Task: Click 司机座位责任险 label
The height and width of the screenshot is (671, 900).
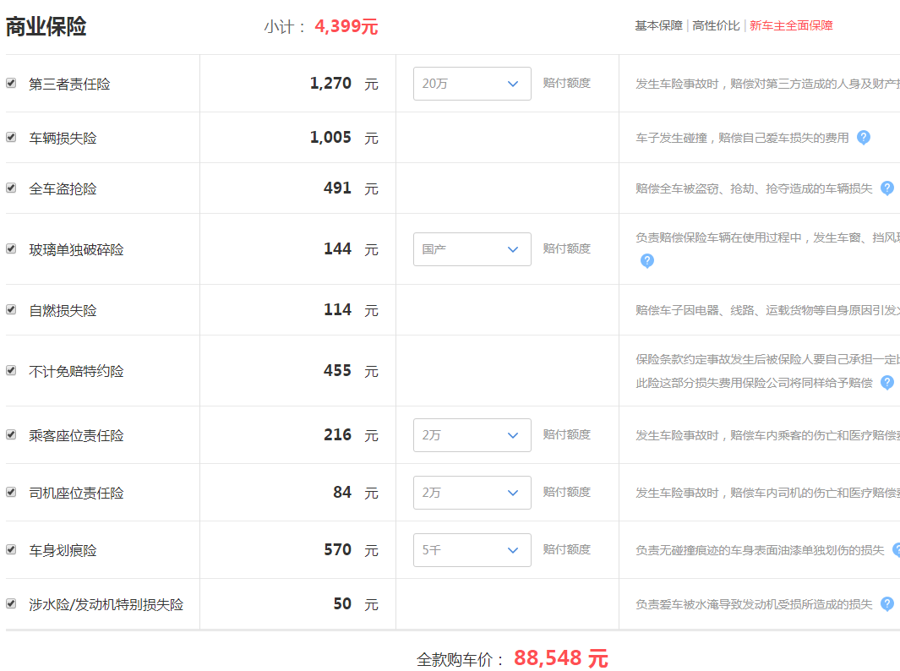Action: pos(76,493)
